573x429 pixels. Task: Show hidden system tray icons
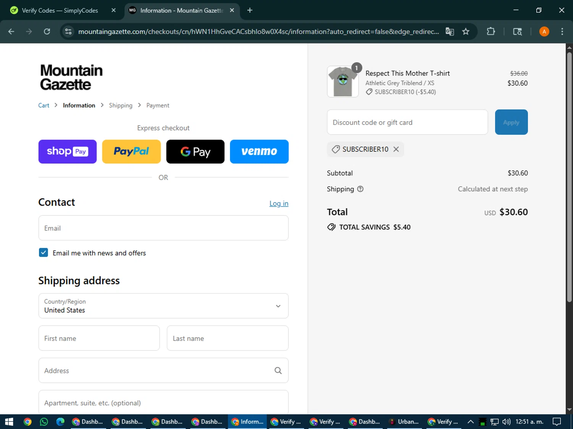(x=471, y=421)
